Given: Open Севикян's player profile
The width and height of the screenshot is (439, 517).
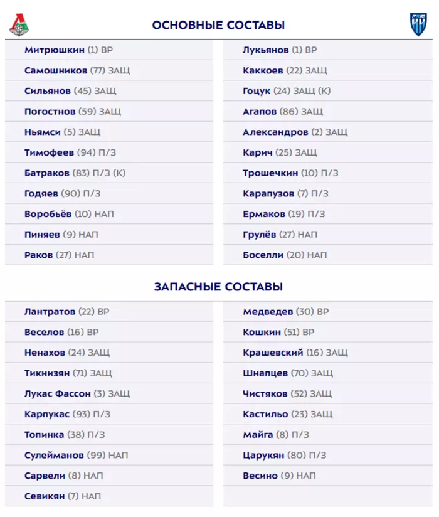Looking at the screenshot, I should pos(45,496).
